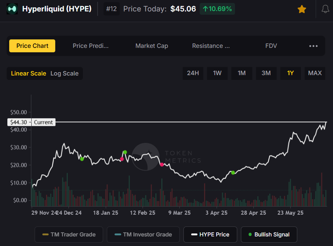
Task: Switch chart to Log Scale
Action: (64, 73)
